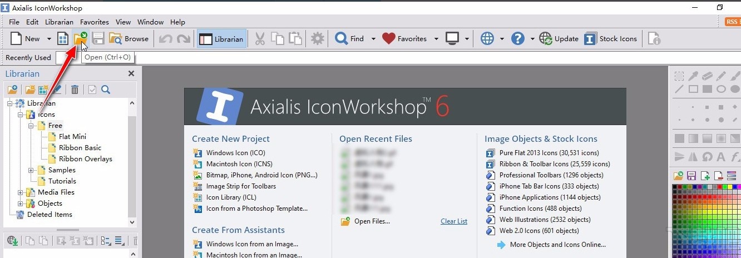The width and height of the screenshot is (741, 258).
Task: Click the Cut scissors icon
Action: pos(260,39)
